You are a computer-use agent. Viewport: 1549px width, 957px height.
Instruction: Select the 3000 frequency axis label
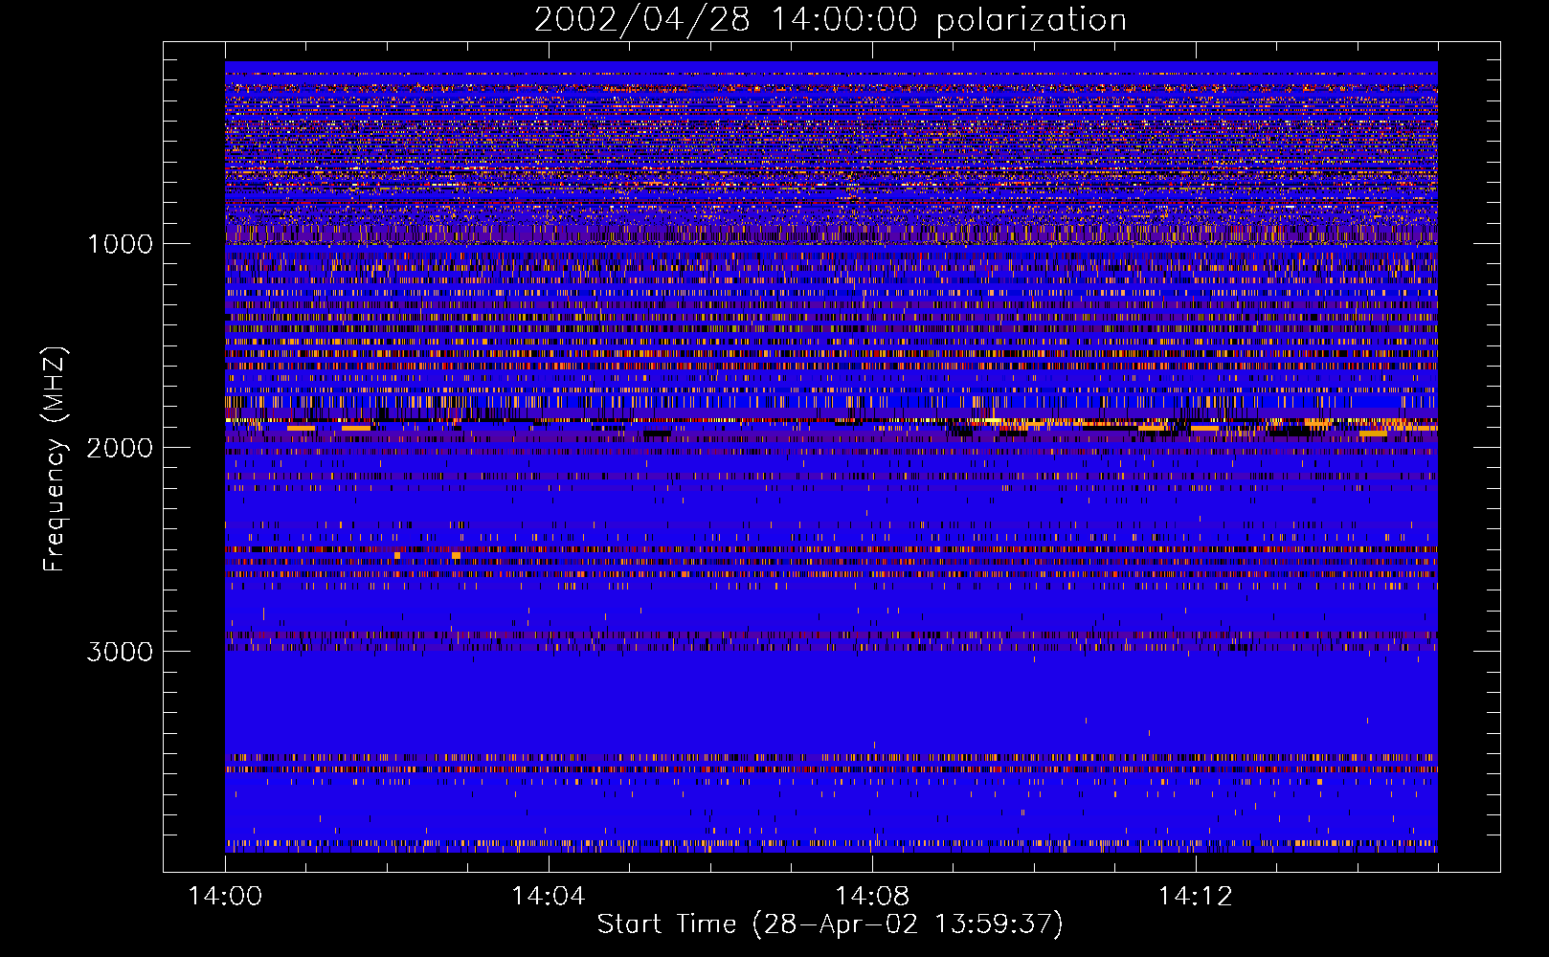(x=120, y=651)
